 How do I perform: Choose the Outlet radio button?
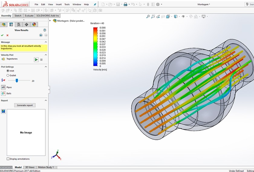[8, 75]
